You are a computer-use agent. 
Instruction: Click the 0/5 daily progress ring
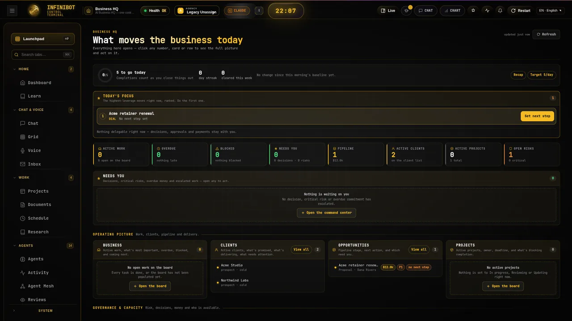click(x=105, y=75)
